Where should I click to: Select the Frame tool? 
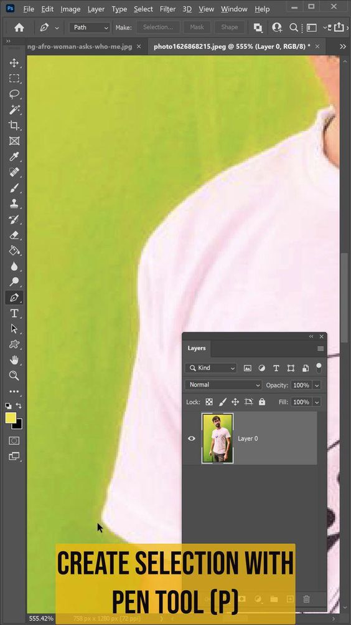click(14, 141)
